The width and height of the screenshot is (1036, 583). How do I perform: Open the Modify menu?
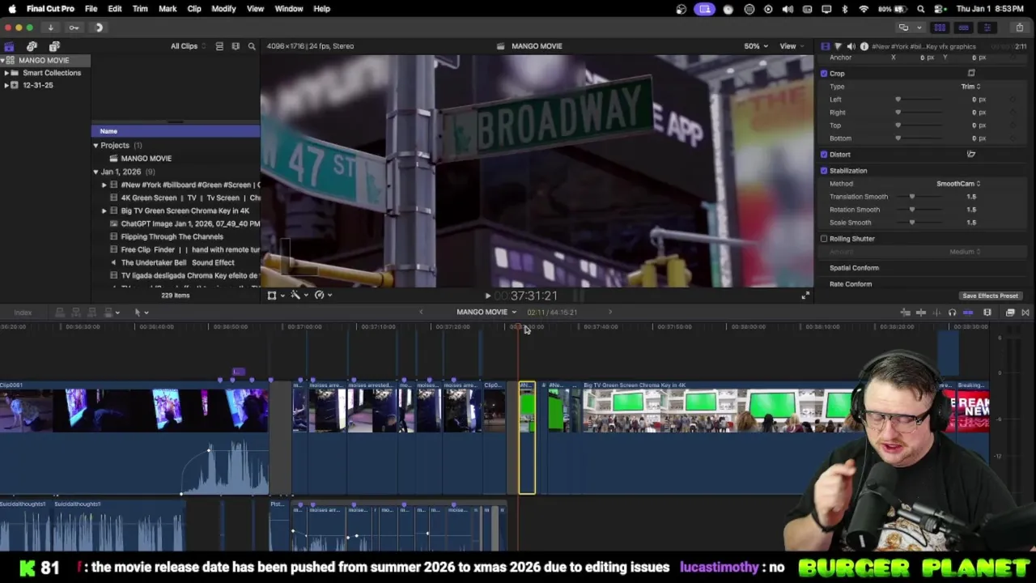pos(223,9)
